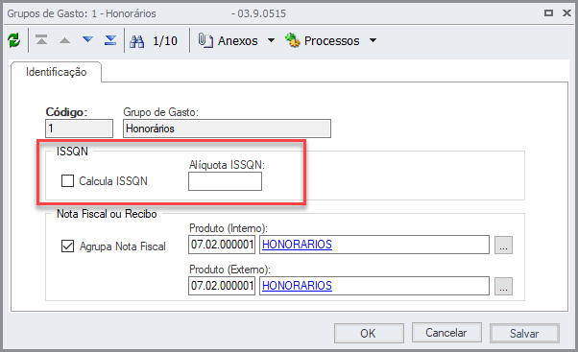Enable the Calcula ISSQN checkbox
Viewport: 578px width, 352px height.
click(67, 180)
